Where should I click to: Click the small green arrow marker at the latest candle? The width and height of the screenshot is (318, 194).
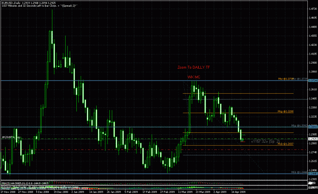pos(243,140)
